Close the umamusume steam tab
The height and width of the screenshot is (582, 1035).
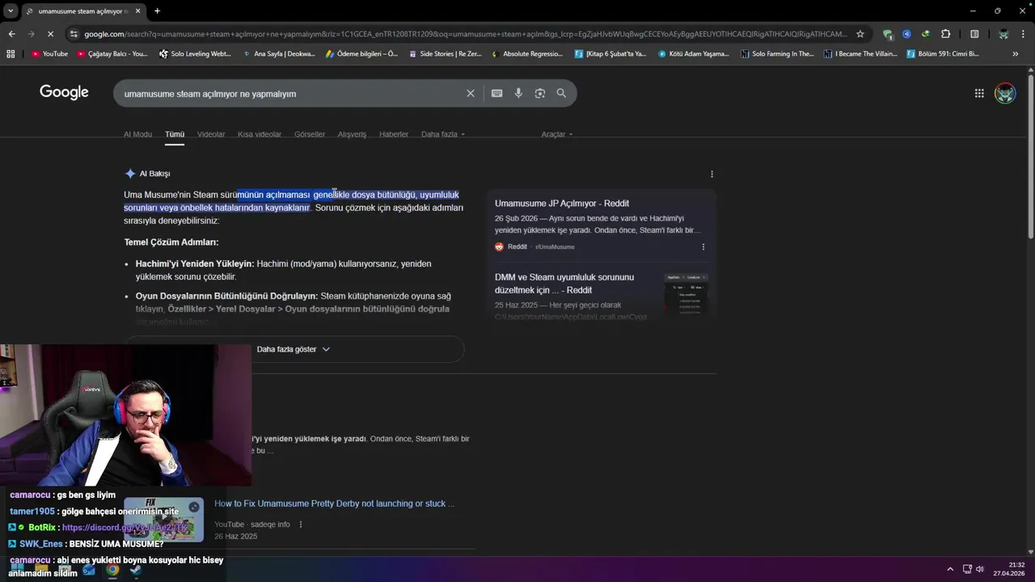click(138, 11)
